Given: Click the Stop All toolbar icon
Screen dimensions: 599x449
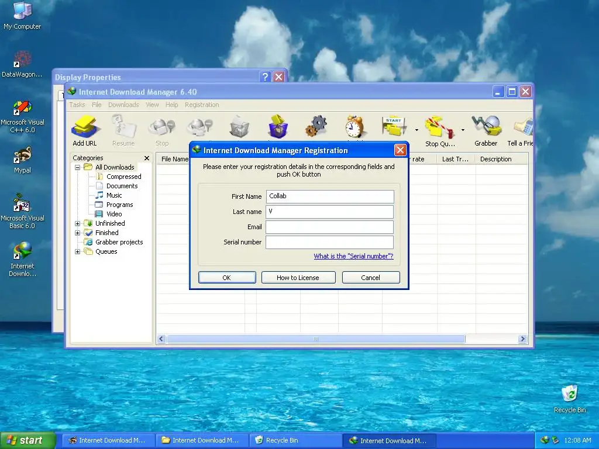Looking at the screenshot, I should click(x=200, y=127).
